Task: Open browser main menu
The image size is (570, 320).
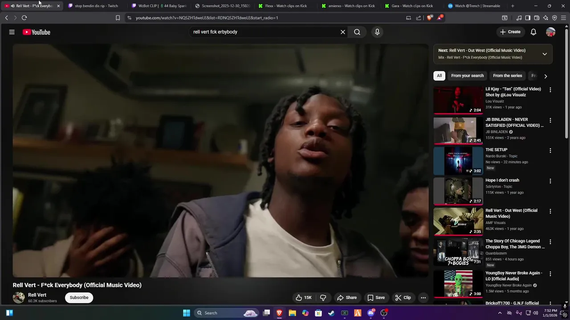Action: 563,18
